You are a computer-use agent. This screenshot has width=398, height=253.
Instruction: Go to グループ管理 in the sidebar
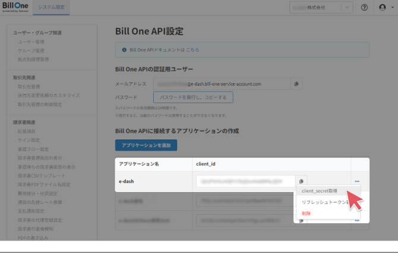click(31, 50)
